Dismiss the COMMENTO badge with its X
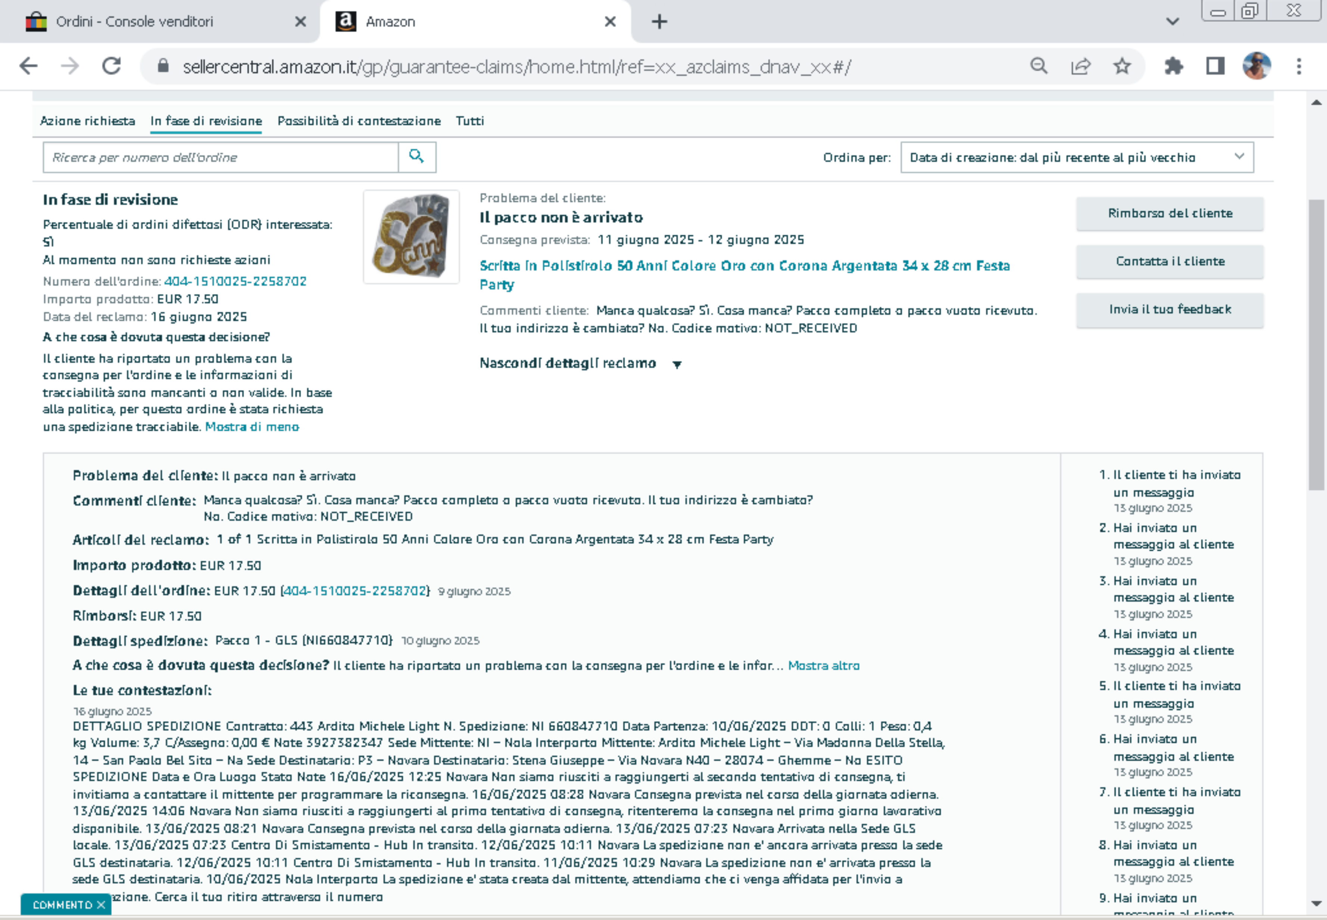The width and height of the screenshot is (1327, 920). 102,904
